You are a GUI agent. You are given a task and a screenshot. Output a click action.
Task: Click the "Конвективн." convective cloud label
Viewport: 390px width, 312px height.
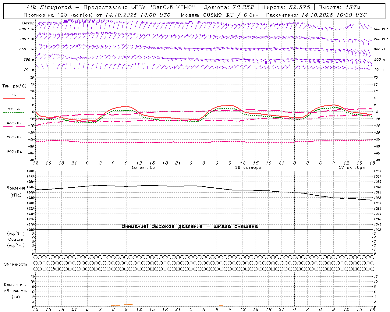tap(16, 285)
